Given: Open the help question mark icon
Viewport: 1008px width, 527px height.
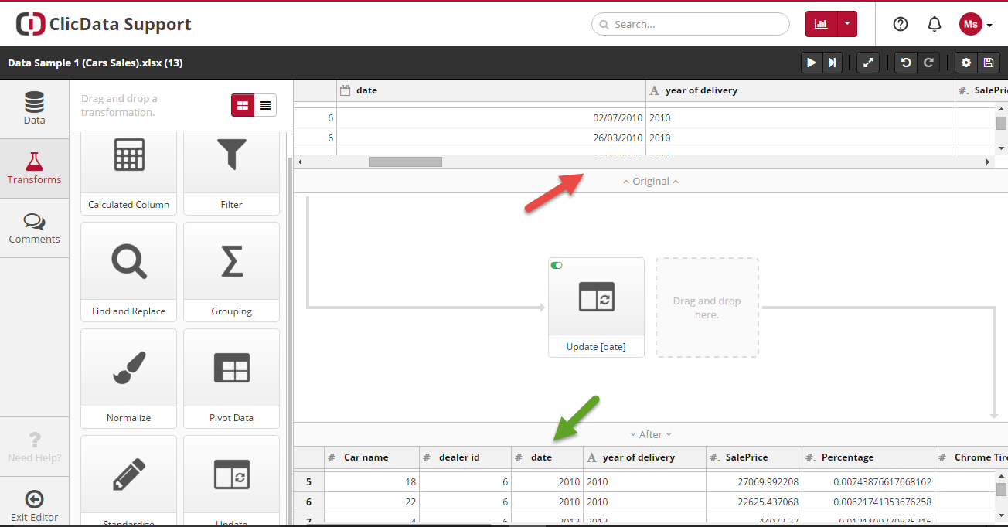Looking at the screenshot, I should coord(901,24).
